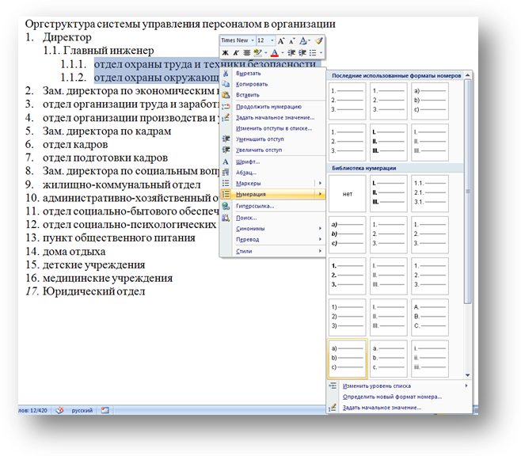Choose the highlighted a) b) c) numbering format

pyautogui.click(x=348, y=359)
